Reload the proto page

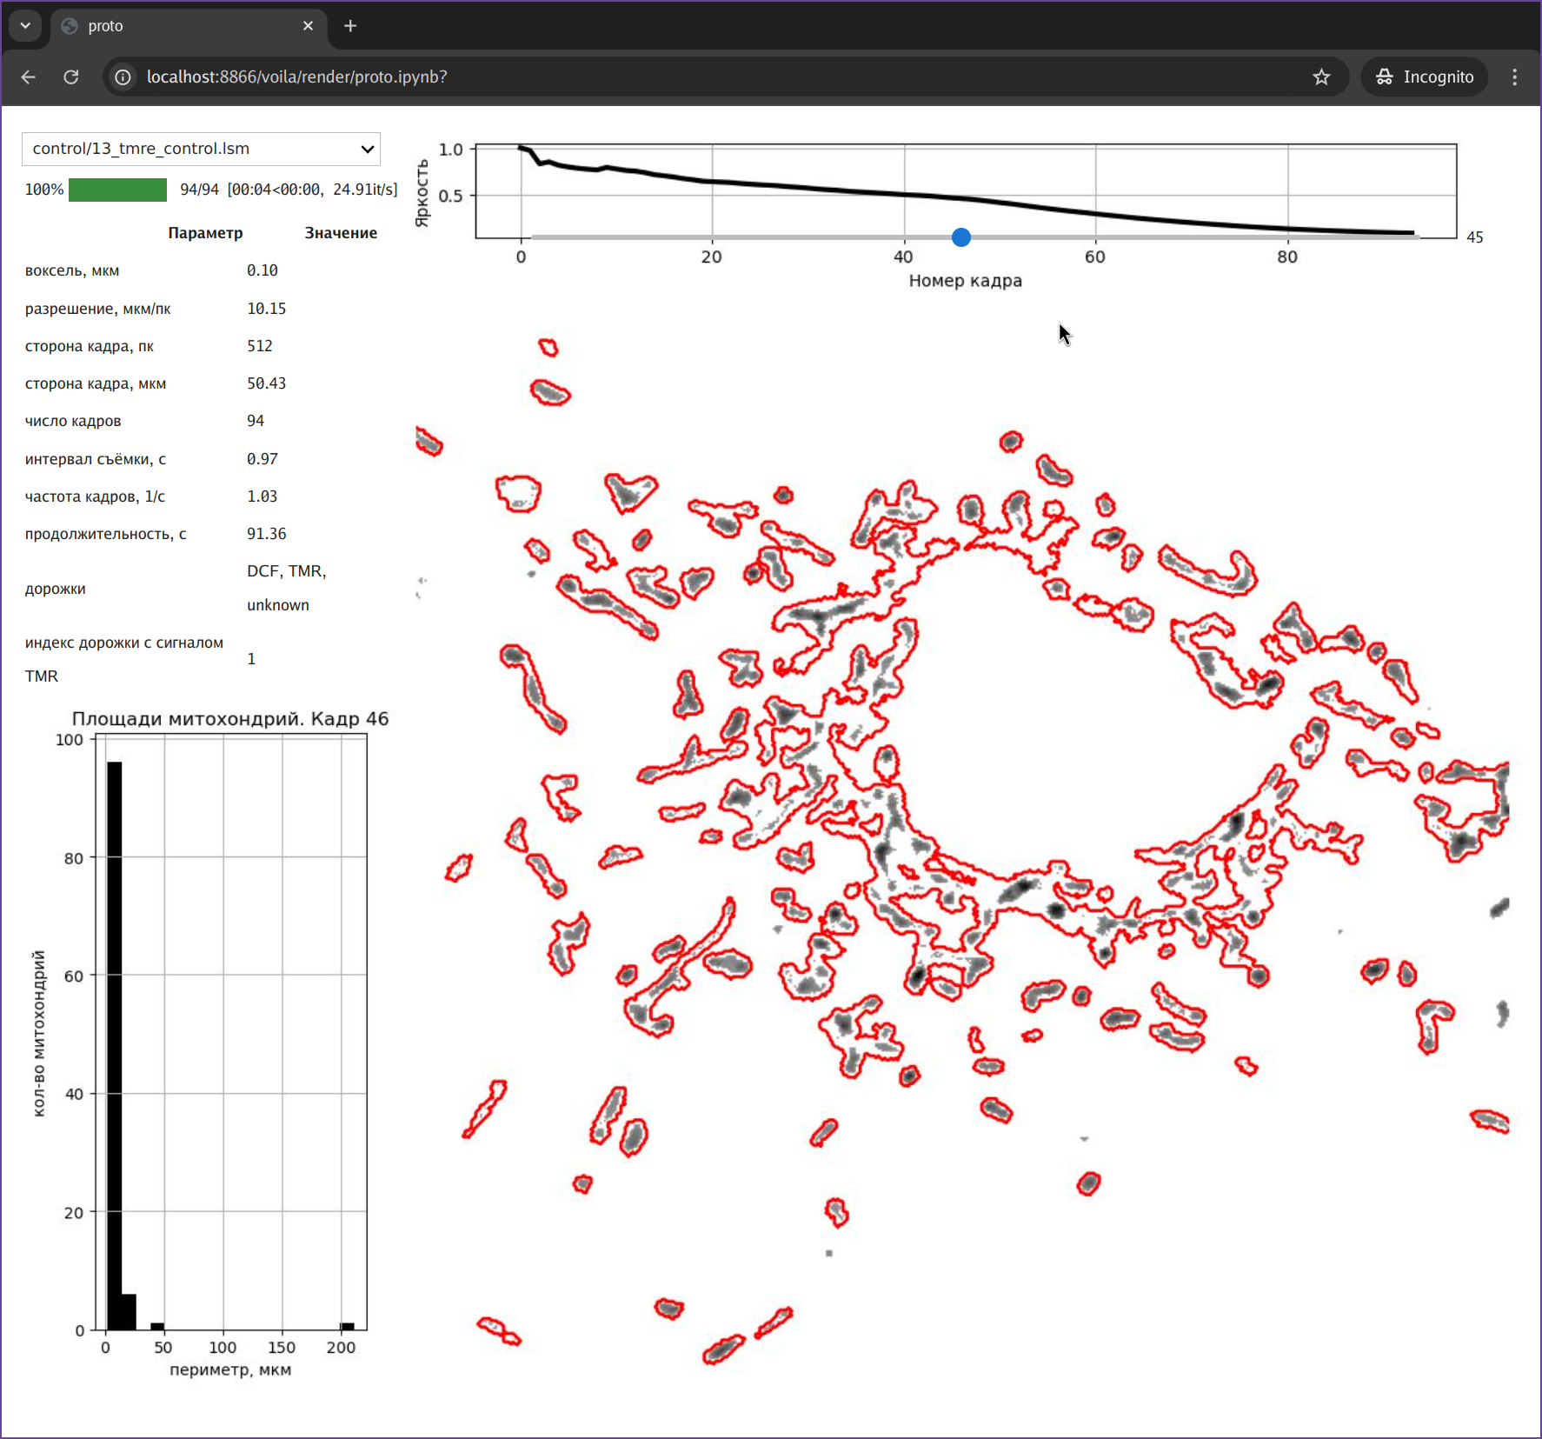tap(71, 77)
